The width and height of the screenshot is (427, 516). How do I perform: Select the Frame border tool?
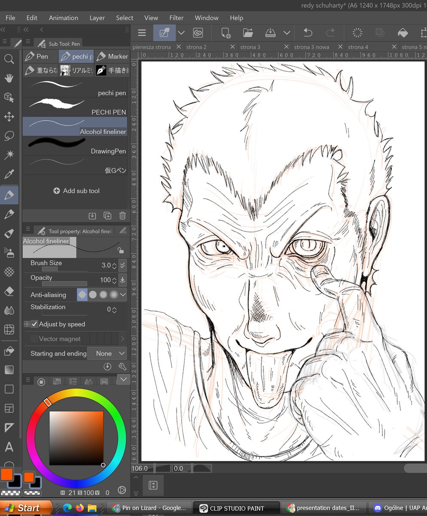click(x=9, y=408)
